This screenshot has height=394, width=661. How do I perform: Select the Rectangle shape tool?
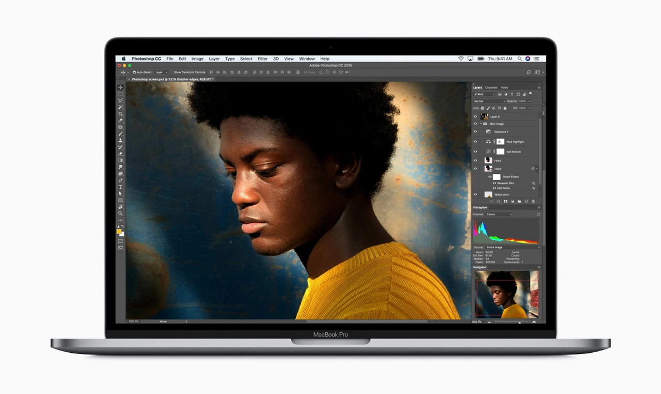120,200
